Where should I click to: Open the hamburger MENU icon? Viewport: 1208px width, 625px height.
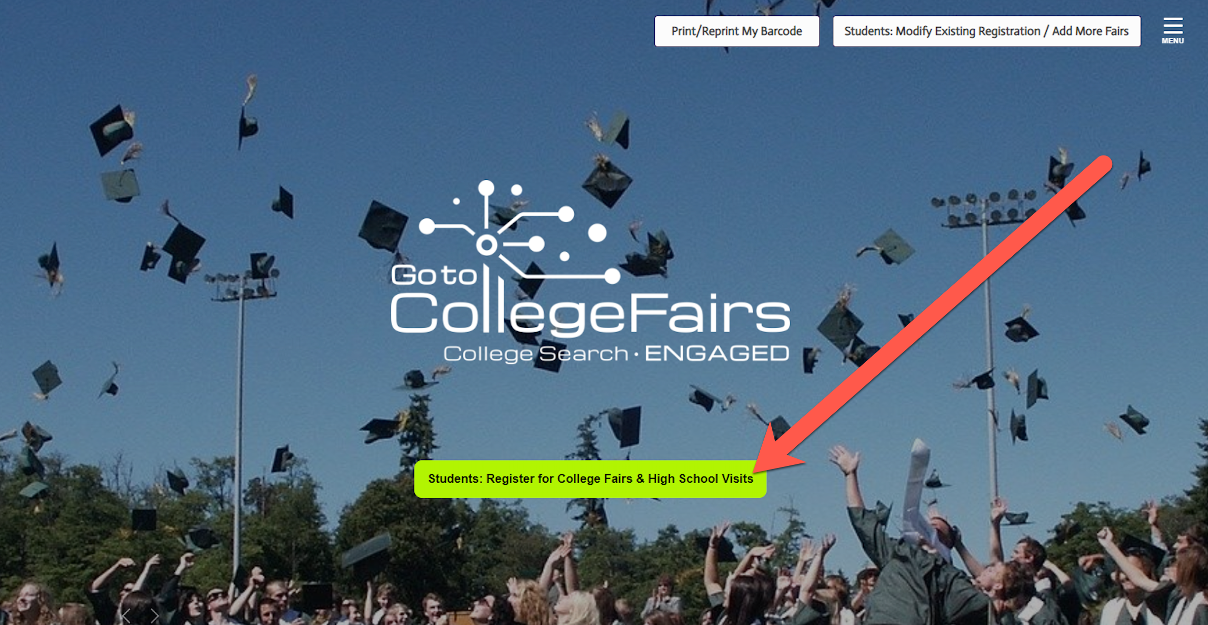pos(1173,25)
